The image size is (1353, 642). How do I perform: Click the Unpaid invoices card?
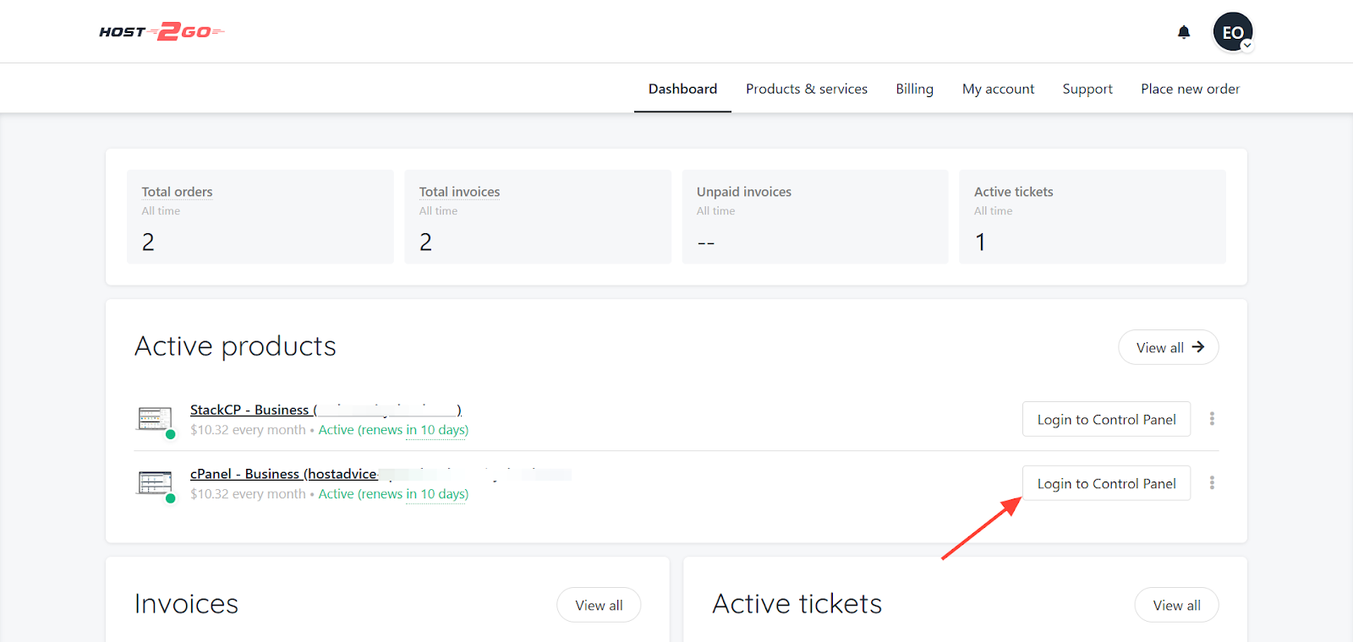click(815, 217)
